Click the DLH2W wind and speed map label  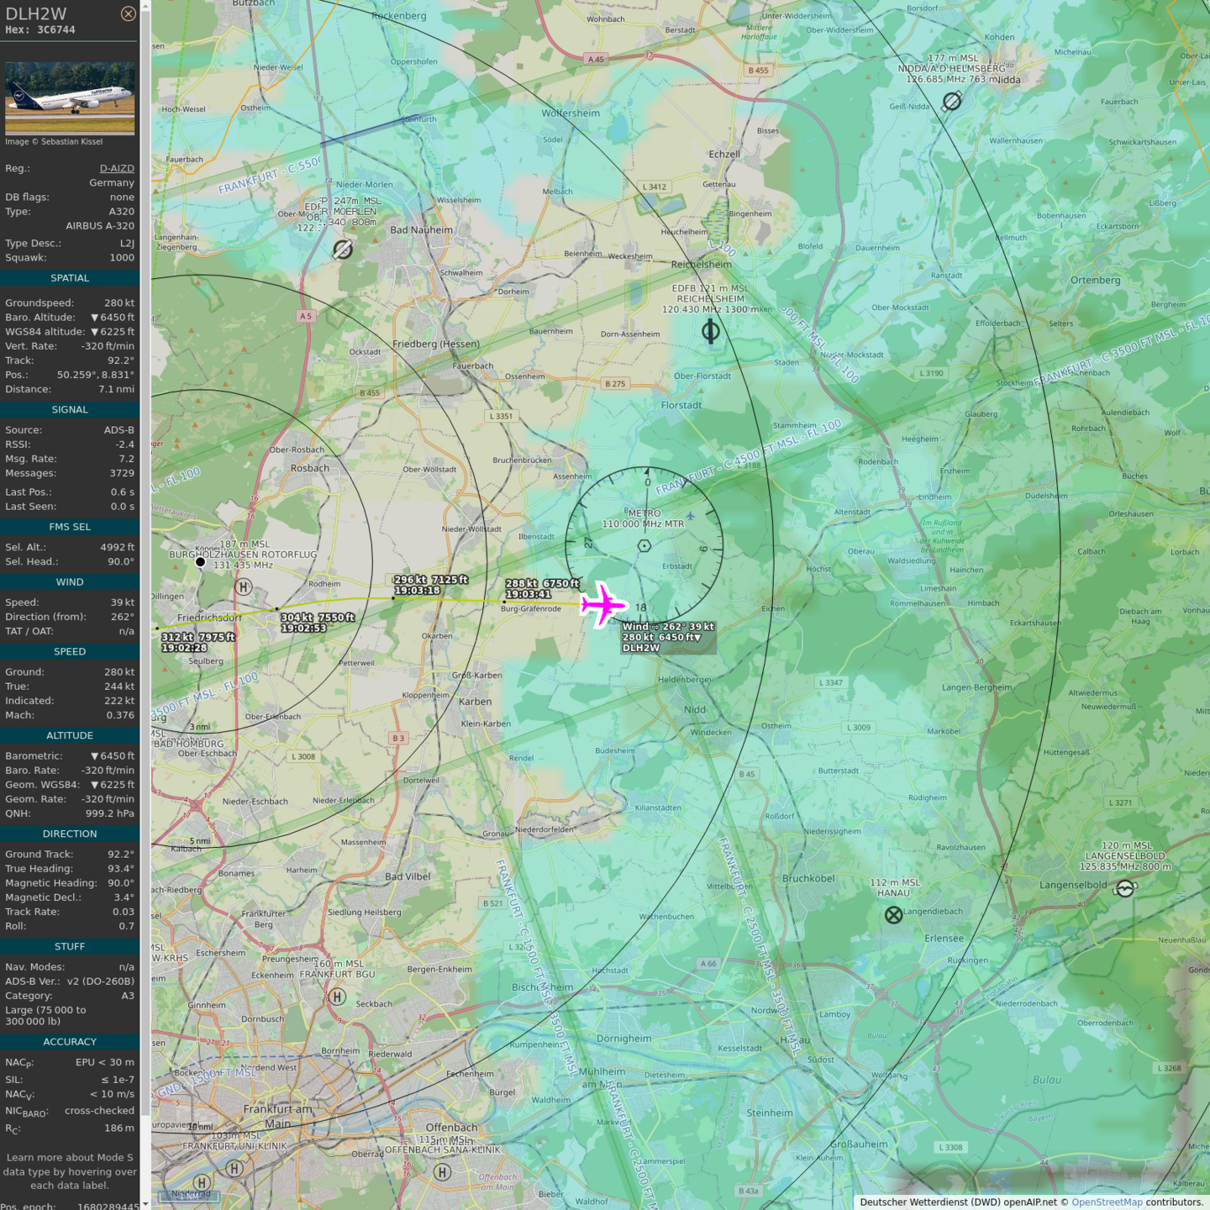click(668, 637)
